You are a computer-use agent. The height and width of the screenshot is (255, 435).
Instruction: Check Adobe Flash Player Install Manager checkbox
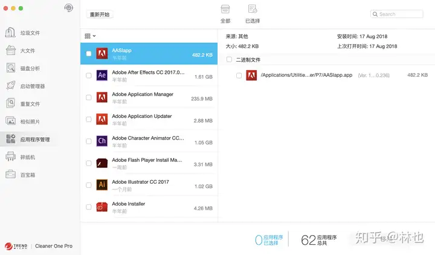(x=88, y=163)
